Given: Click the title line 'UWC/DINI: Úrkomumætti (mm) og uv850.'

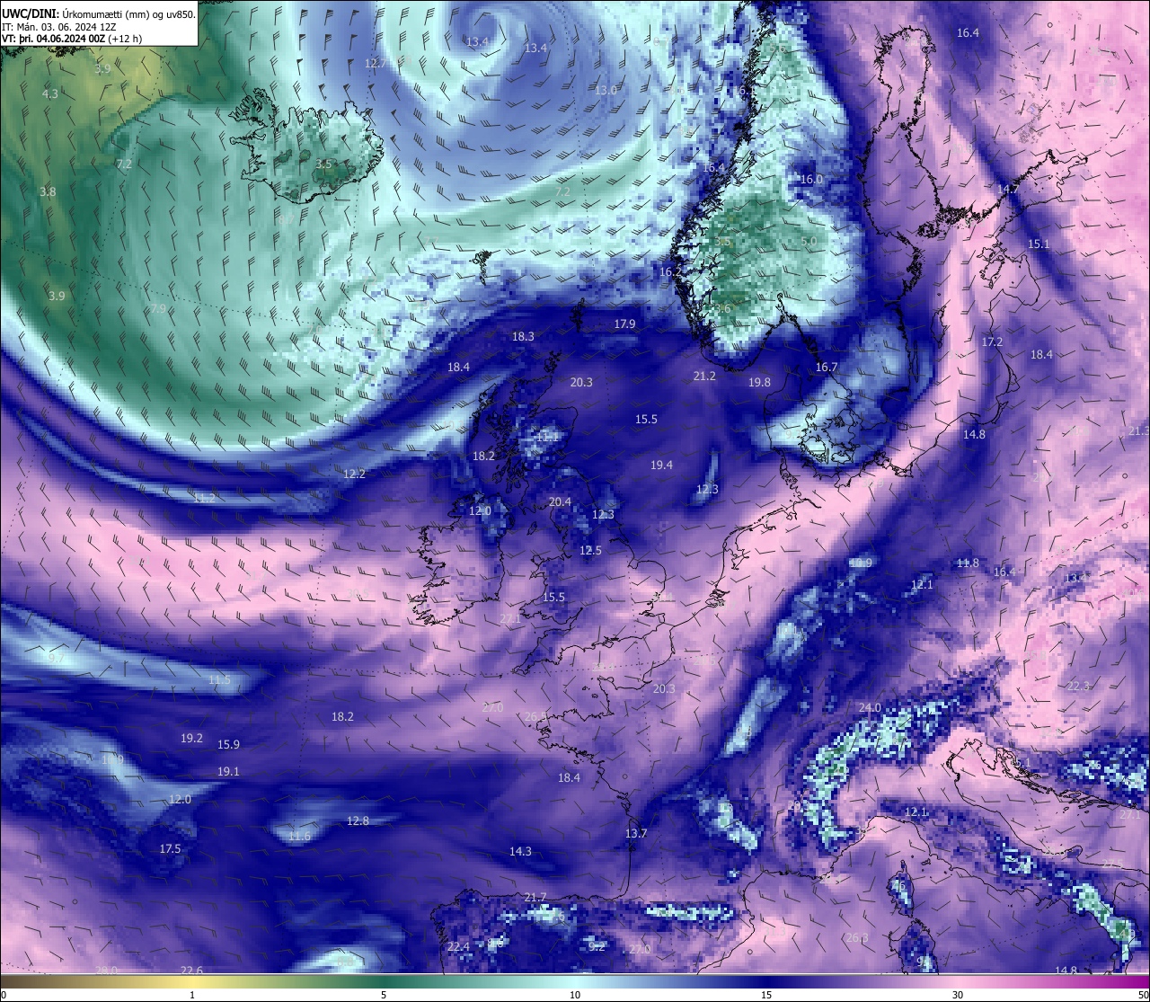Looking at the screenshot, I should [x=99, y=14].
